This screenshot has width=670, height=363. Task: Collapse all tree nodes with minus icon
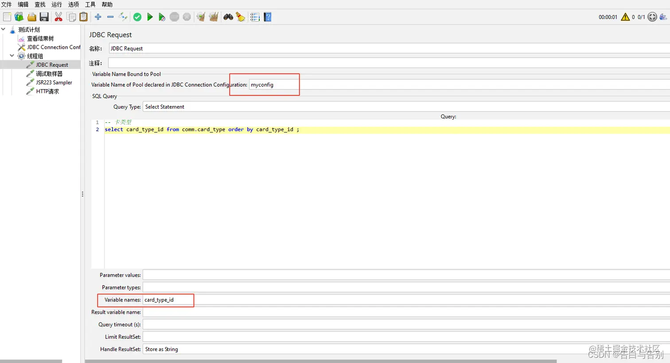(110, 17)
